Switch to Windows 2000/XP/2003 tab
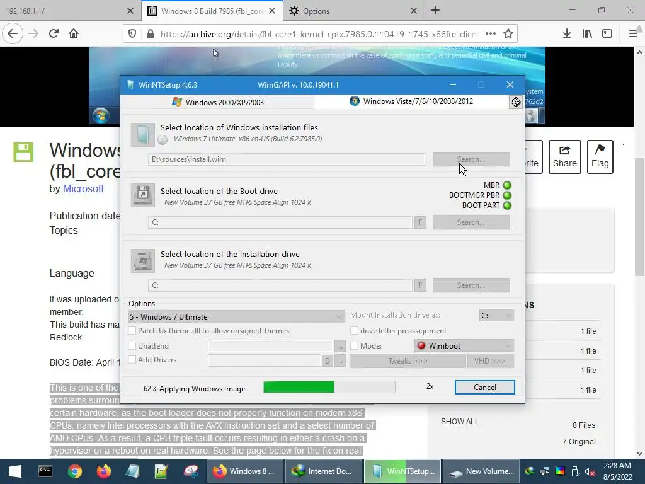This screenshot has width=645, height=484. pyautogui.click(x=218, y=102)
